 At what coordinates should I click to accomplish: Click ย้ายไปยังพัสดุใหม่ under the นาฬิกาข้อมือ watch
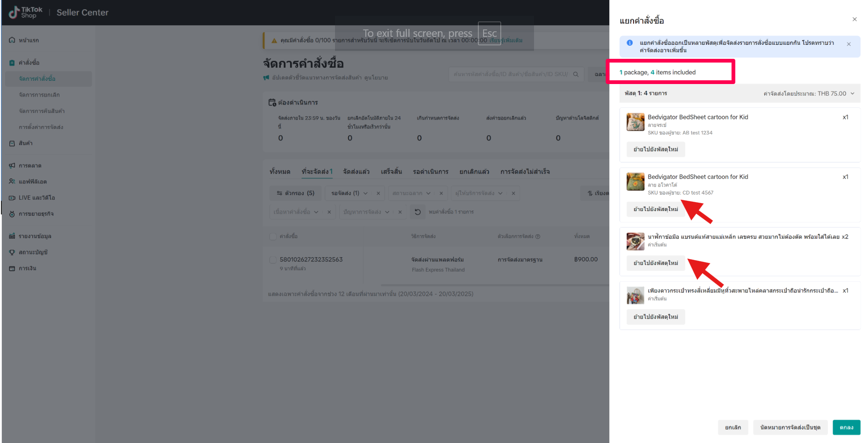click(x=655, y=263)
